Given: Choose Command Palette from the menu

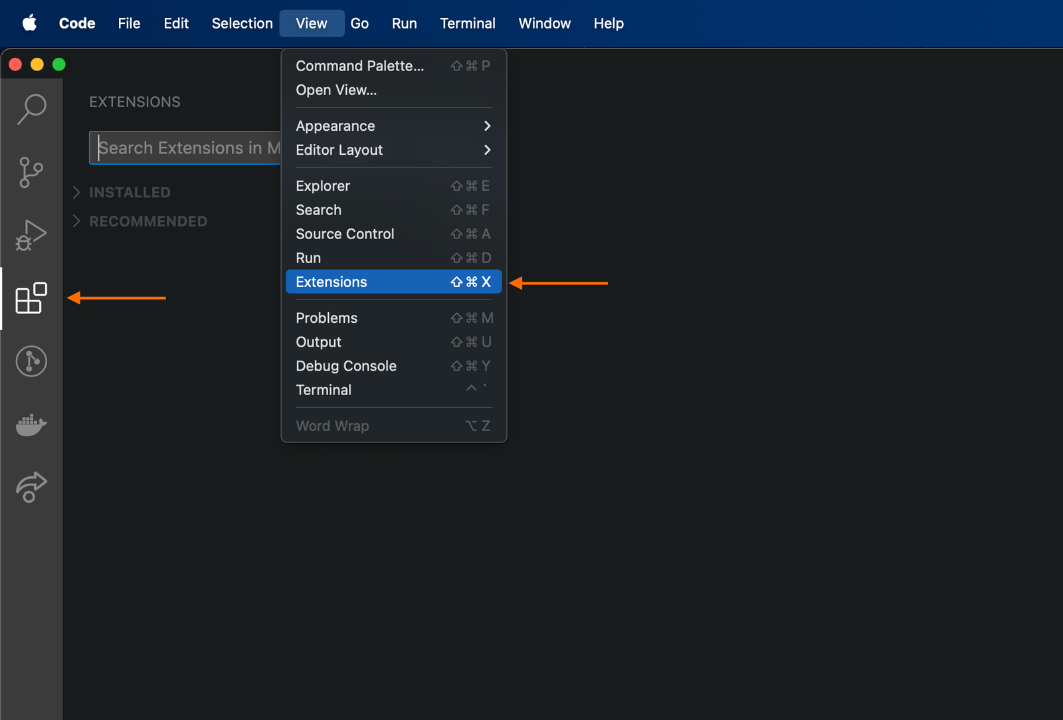Looking at the screenshot, I should pos(359,66).
